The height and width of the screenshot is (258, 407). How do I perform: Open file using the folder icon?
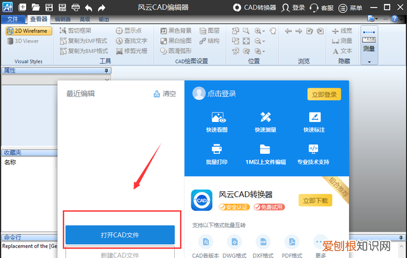36,7
